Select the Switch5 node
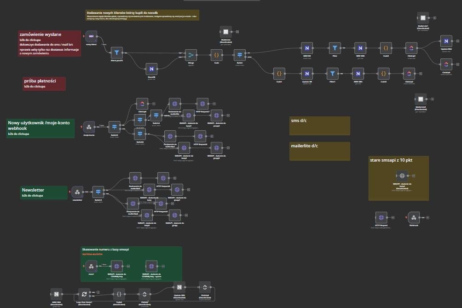Screen dimensions: 462x308 tap(98, 192)
